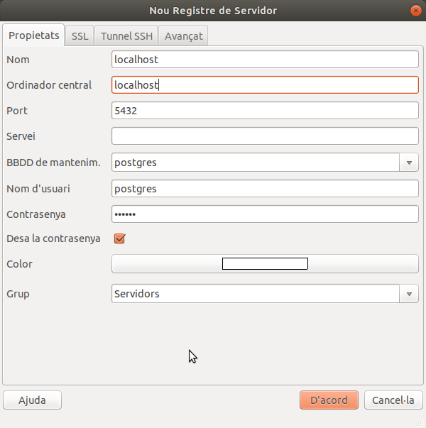Image resolution: width=426 pixels, height=428 pixels.
Task: Click the Cancel·la button
Action: pyautogui.click(x=393, y=400)
